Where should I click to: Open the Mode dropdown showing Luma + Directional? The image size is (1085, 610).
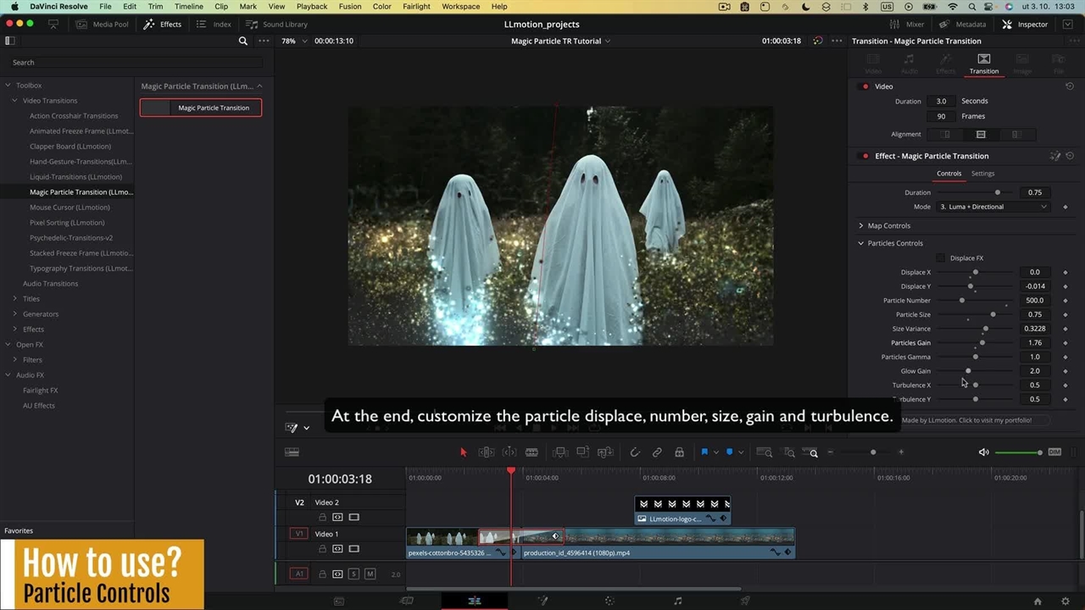pos(993,207)
